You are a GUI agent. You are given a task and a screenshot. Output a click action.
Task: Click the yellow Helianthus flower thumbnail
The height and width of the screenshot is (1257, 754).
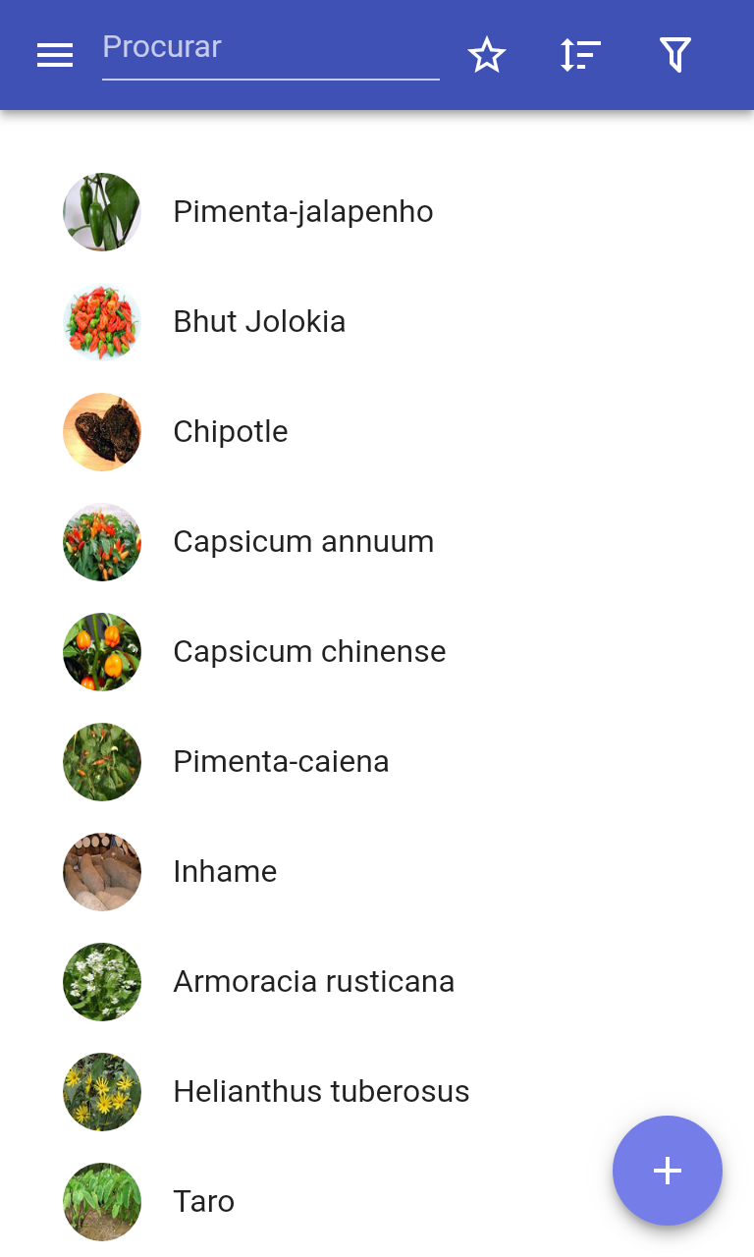pos(102,1092)
